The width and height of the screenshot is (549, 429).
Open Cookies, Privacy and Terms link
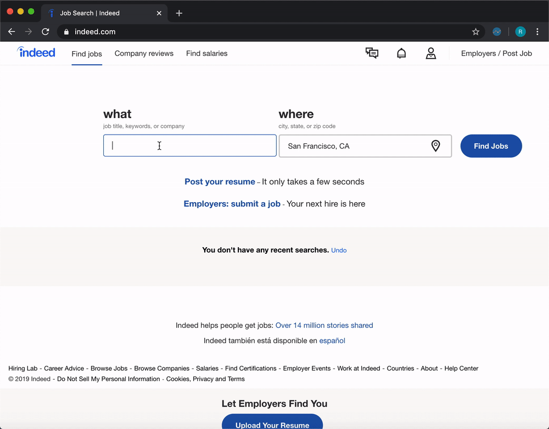click(205, 379)
